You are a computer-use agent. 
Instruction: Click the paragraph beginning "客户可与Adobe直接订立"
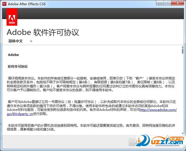92,108
